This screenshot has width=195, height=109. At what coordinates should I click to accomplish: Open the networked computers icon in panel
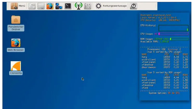tap(59, 6)
